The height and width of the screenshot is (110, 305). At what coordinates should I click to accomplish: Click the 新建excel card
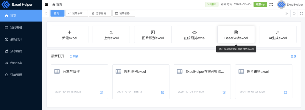click(x=70, y=34)
